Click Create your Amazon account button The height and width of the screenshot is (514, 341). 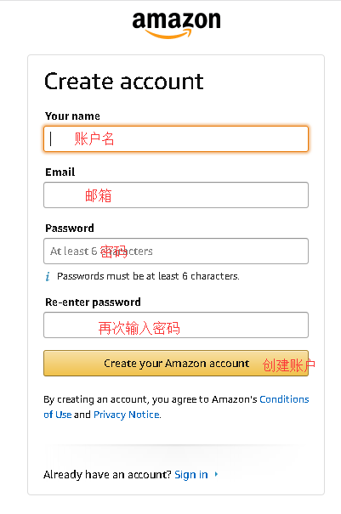pos(176,364)
